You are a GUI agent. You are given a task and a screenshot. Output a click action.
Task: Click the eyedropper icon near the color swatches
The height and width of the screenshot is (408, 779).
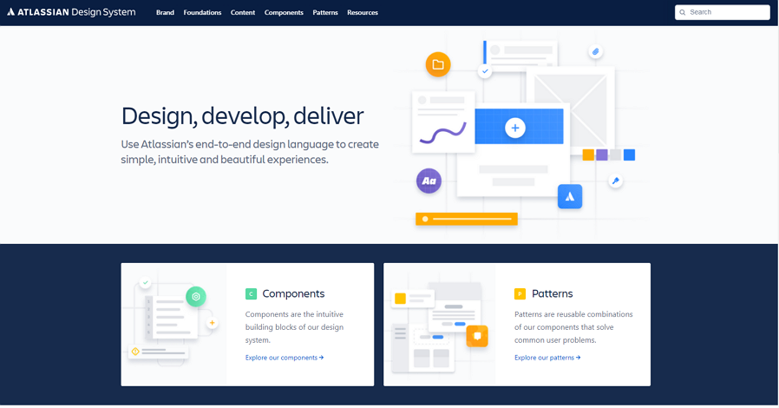click(616, 181)
